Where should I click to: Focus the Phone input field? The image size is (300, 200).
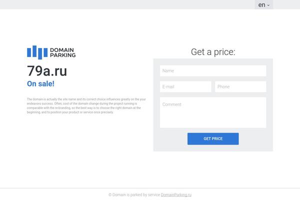240,86
